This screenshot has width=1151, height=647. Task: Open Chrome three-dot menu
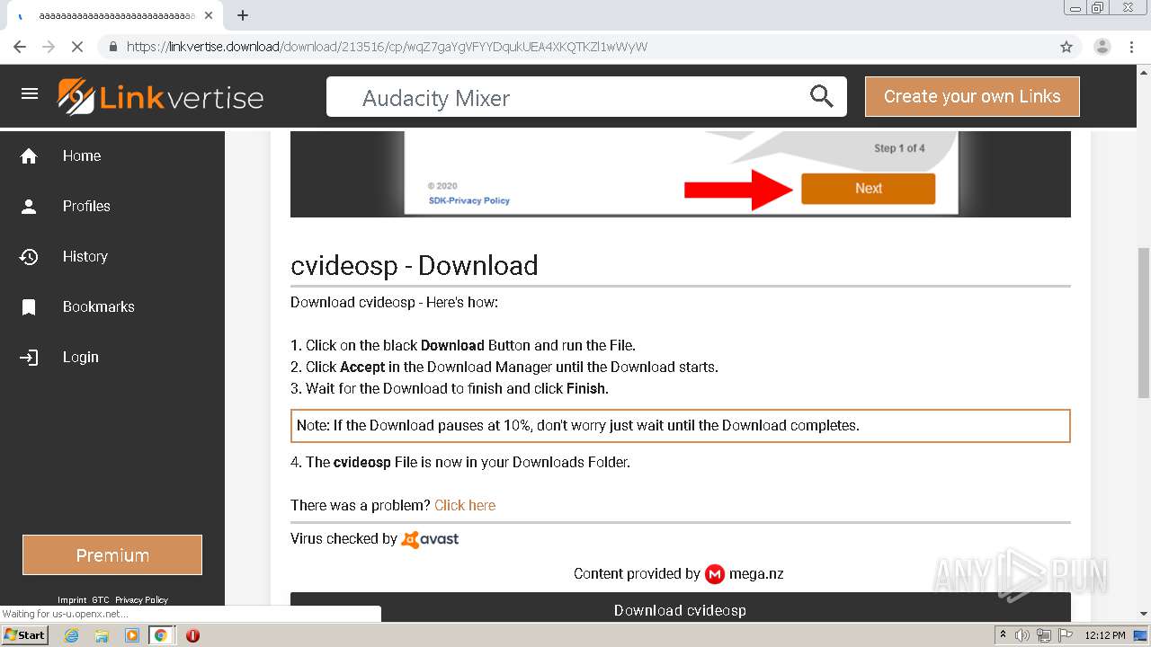(x=1131, y=47)
